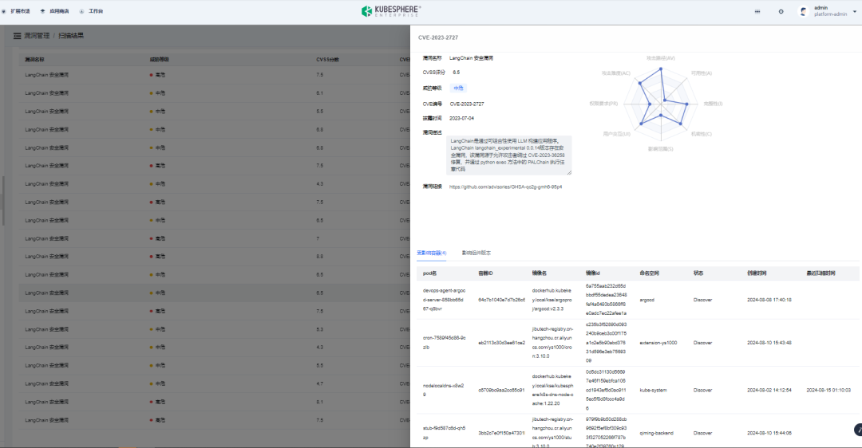Viewport: 862px width, 448px height.
Task: Grab the description box resize handle
Action: [569, 172]
